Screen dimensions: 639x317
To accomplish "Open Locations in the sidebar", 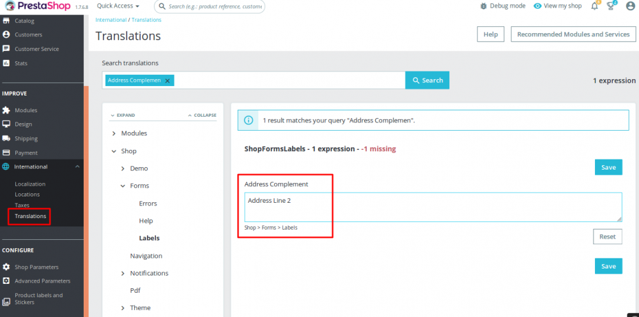I will 27,195.
